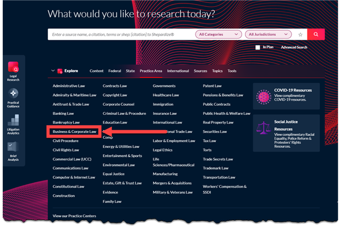The image size is (341, 231).
Task: Click inside the main search input field
Action: (122, 34)
